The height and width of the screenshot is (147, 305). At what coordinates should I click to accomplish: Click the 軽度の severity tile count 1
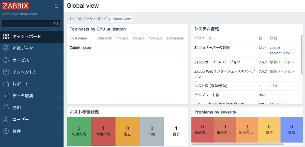(x=247, y=127)
